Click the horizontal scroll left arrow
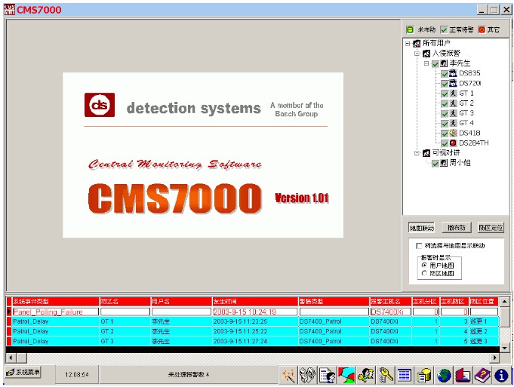 11,358
